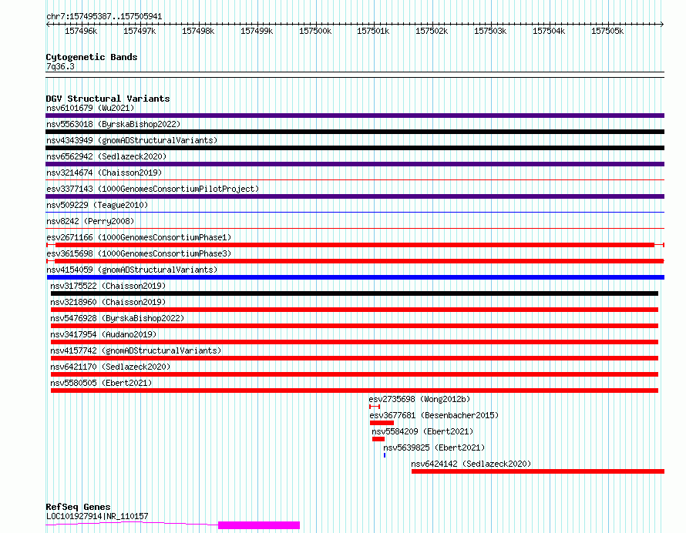Click esv2671166 (1000GenomesConsortiumPhase1) label
686x533 pixels.
[139, 237]
